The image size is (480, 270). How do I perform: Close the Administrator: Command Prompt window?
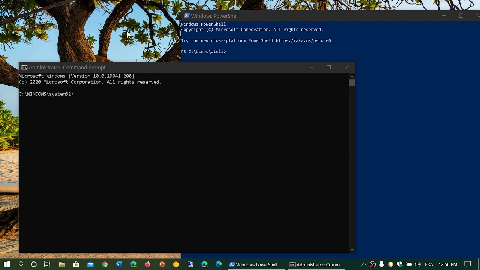pyautogui.click(x=346, y=67)
